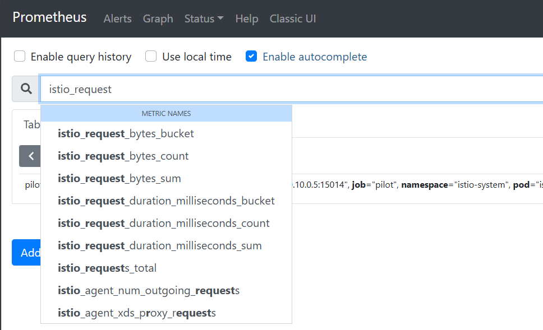Uncheck Enable autocomplete checkbox
The height and width of the screenshot is (330, 543).
[x=251, y=56]
